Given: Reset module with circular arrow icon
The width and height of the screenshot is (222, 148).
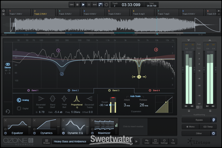Looking at the screenshot, I should [x=8, y=112].
